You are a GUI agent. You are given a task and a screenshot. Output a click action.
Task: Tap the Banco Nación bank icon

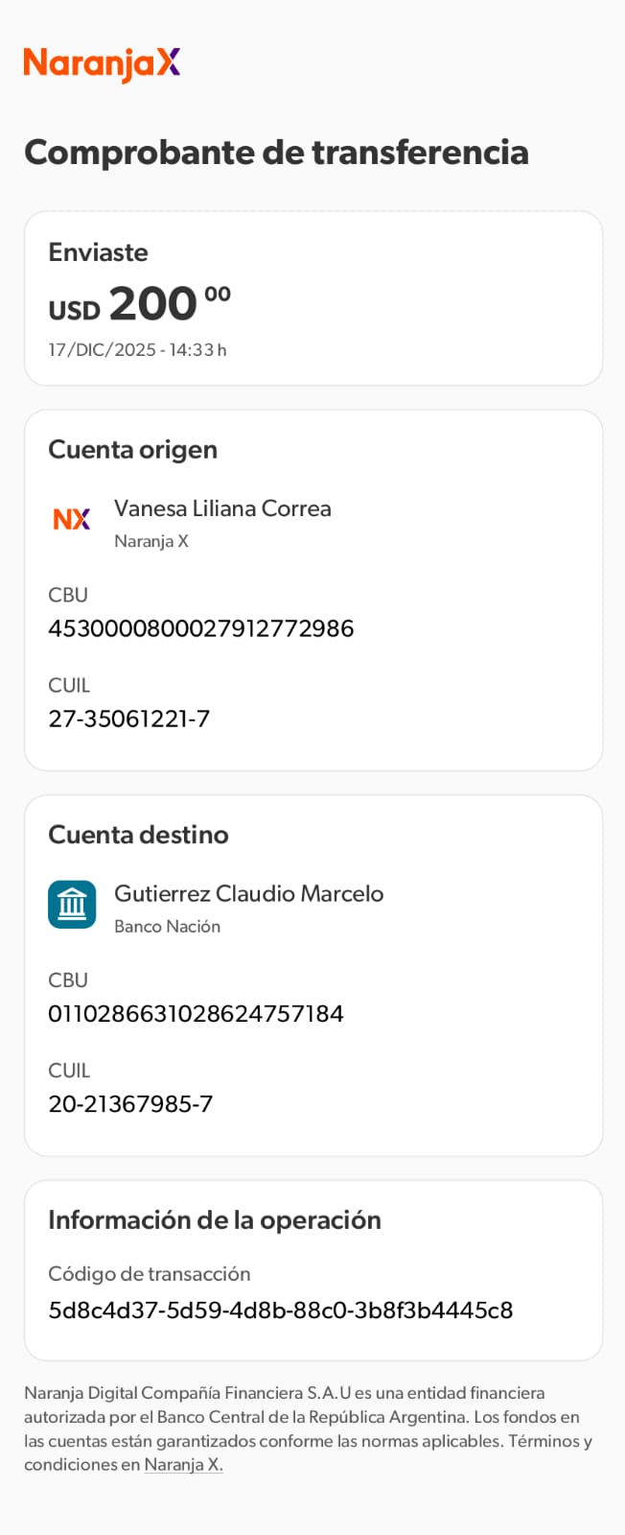tap(72, 905)
